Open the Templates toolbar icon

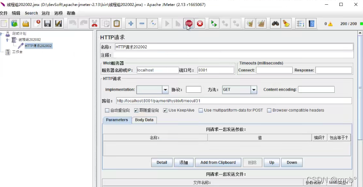14,24
